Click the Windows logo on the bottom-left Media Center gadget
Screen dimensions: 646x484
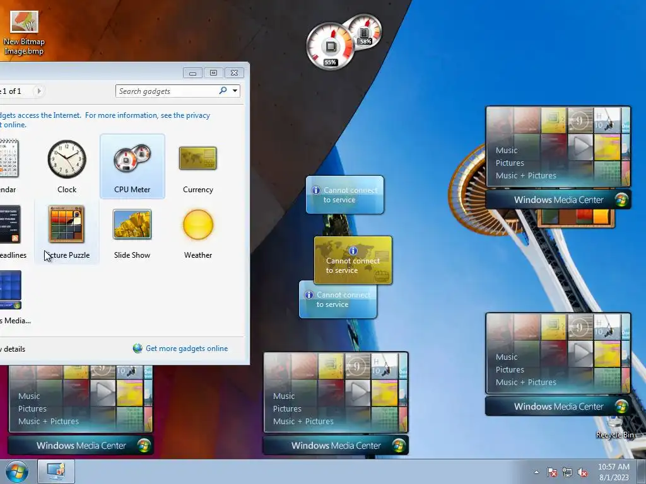pos(144,446)
